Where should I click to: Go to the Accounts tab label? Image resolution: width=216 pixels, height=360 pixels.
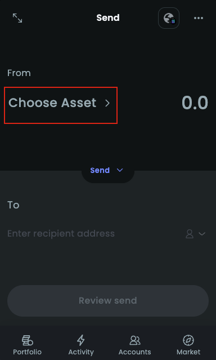tap(135, 352)
